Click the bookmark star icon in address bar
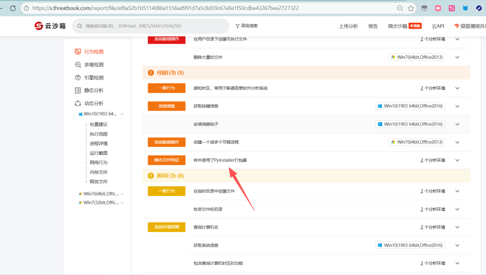This screenshot has height=275, width=486. (411, 8)
